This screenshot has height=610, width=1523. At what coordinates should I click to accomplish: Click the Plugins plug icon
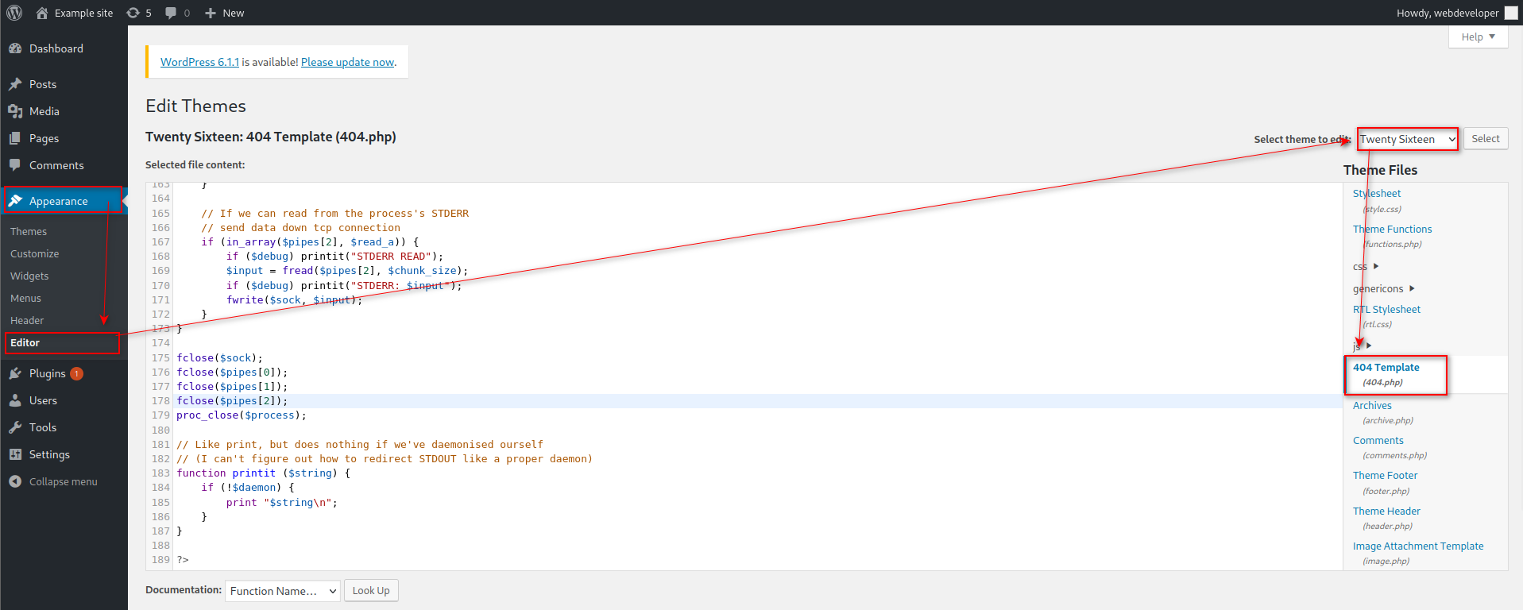[15, 373]
